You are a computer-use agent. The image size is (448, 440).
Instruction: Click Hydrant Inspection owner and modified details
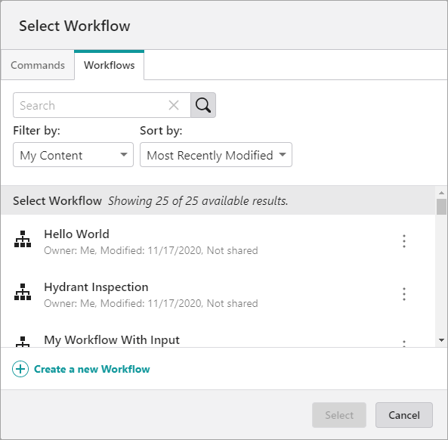pos(151,303)
